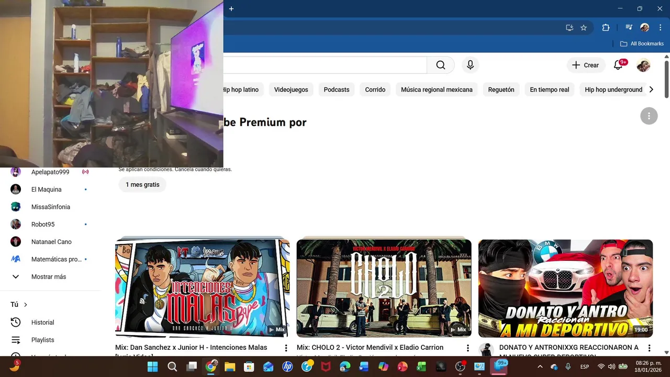Select the Corrido chip
Viewport: 670px width, 377px height.
tap(375, 90)
